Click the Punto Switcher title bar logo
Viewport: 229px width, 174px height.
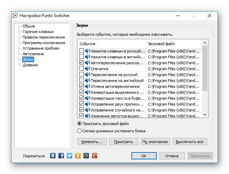[15, 16]
